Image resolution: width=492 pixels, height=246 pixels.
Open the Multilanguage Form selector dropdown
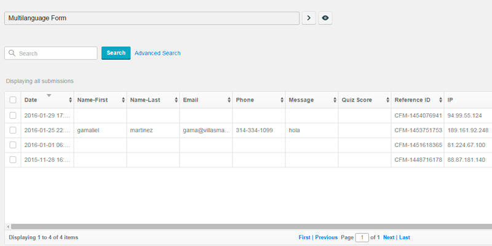152,18
